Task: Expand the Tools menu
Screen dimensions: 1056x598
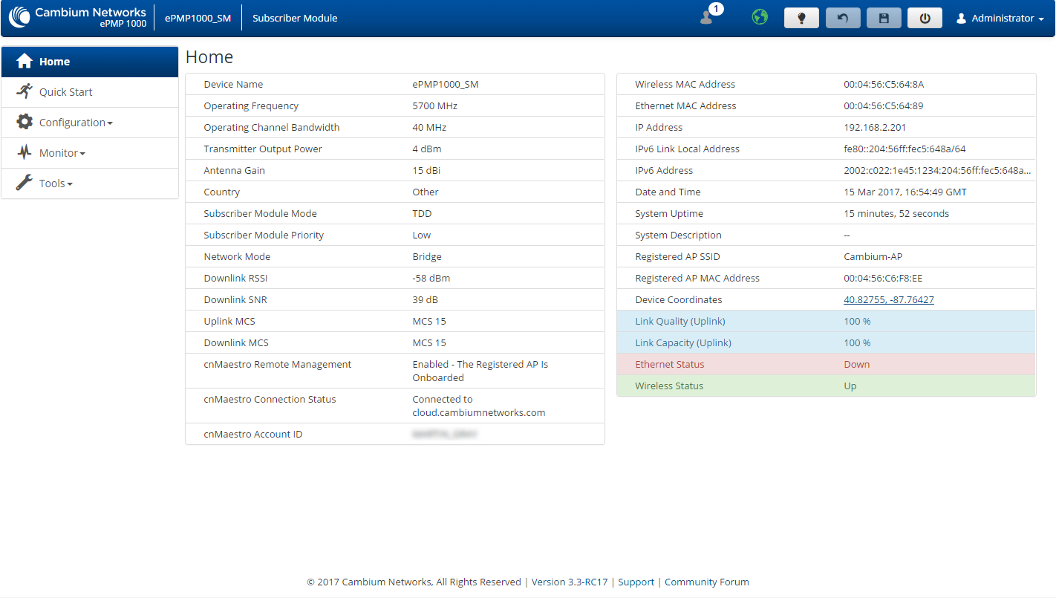Action: (x=90, y=183)
